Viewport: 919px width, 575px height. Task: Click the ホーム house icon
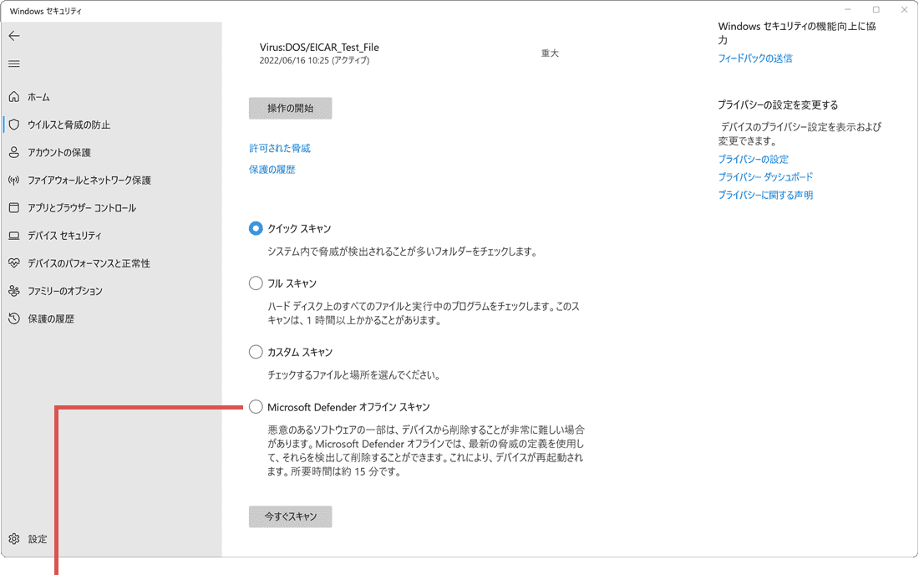click(14, 97)
